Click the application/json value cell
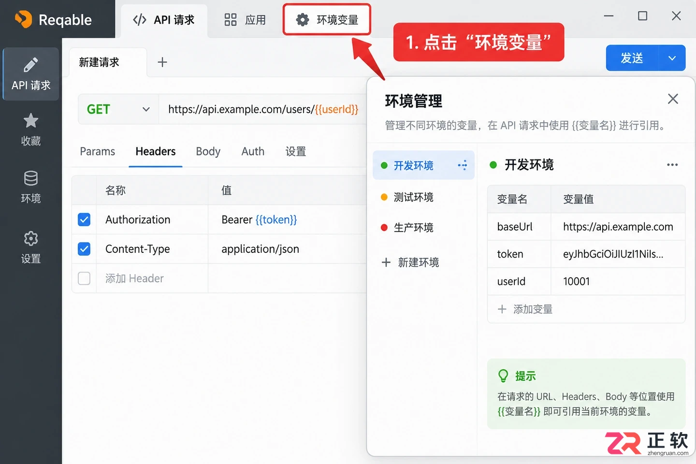696x464 pixels. point(287,249)
